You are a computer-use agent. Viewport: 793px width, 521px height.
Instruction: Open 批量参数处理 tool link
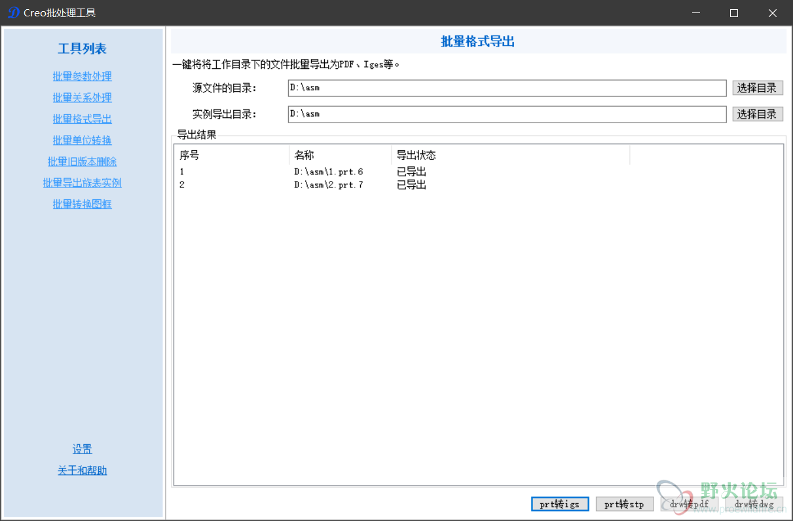83,77
